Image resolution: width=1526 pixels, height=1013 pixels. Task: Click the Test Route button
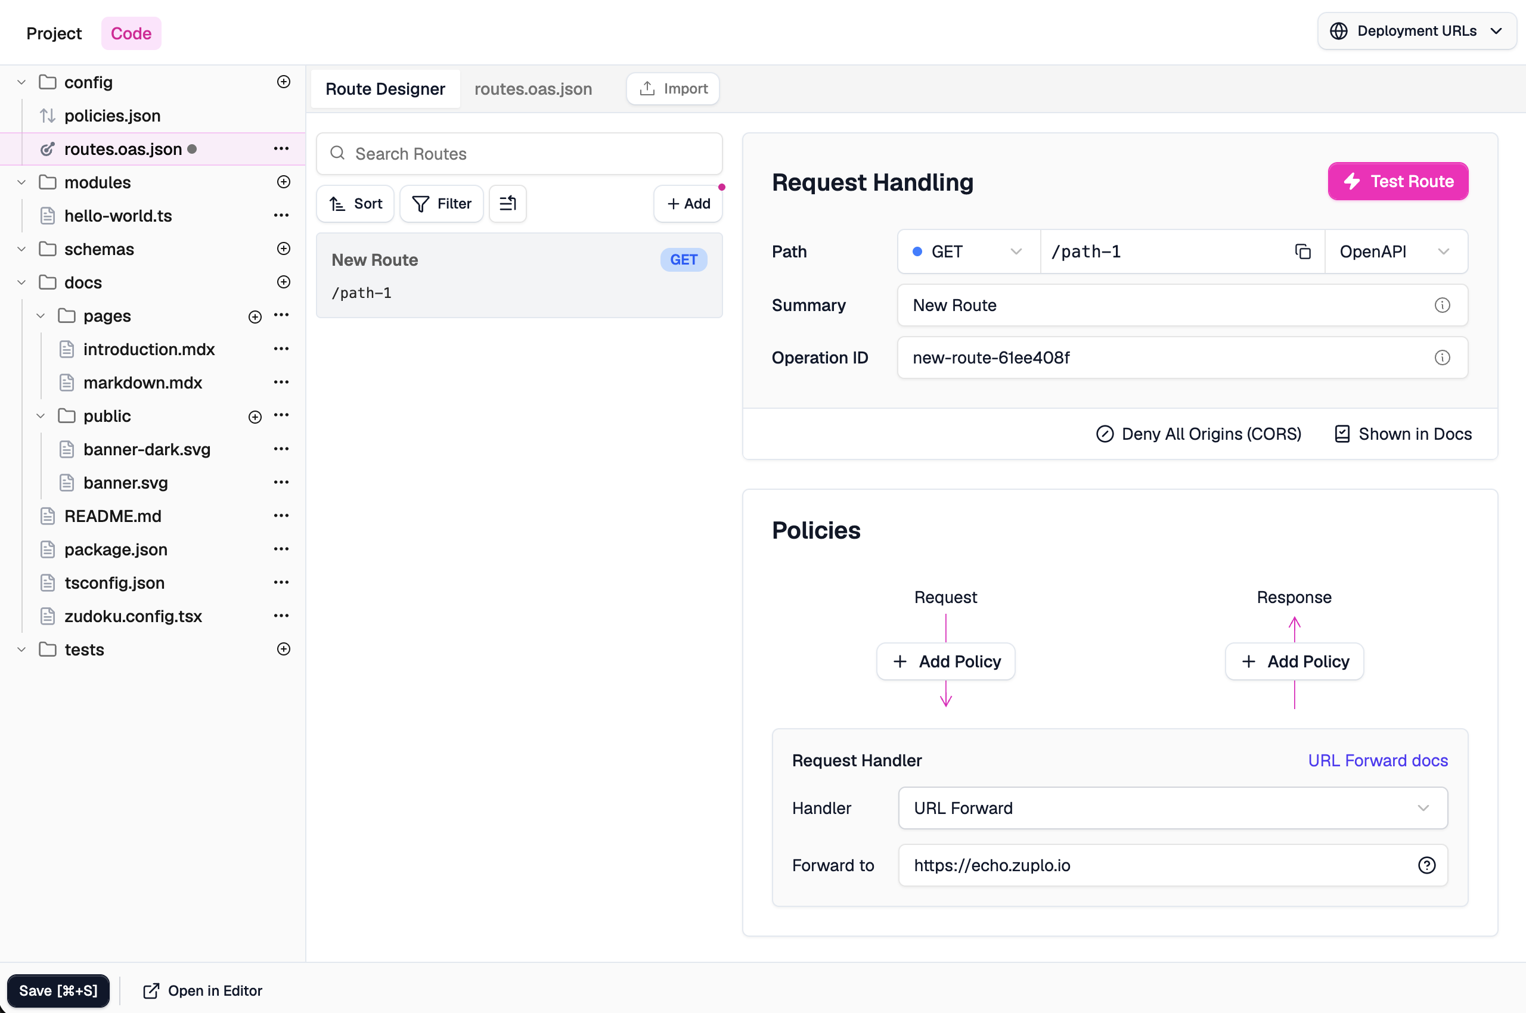[x=1397, y=182]
